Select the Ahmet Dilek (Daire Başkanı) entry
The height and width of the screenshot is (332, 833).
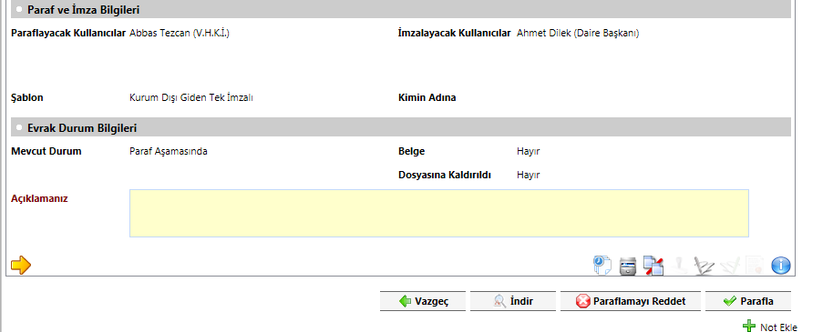pyautogui.click(x=578, y=33)
